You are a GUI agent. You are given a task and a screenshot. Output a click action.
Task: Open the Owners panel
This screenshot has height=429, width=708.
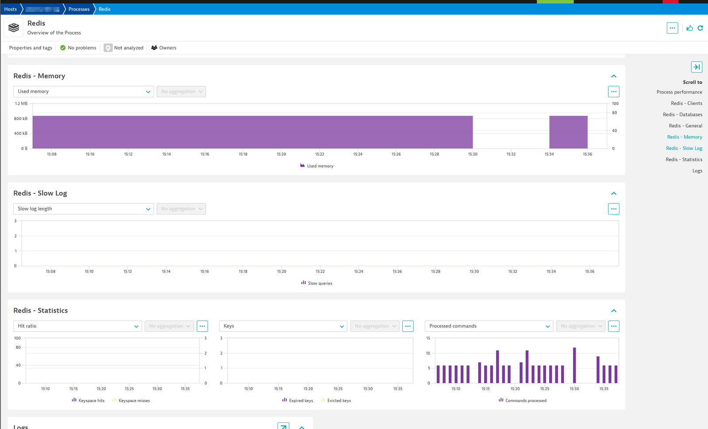point(164,48)
